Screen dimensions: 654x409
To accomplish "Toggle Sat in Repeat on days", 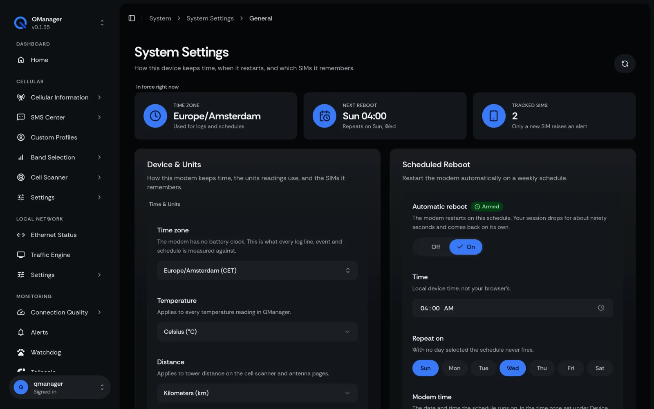I will 600,368.
